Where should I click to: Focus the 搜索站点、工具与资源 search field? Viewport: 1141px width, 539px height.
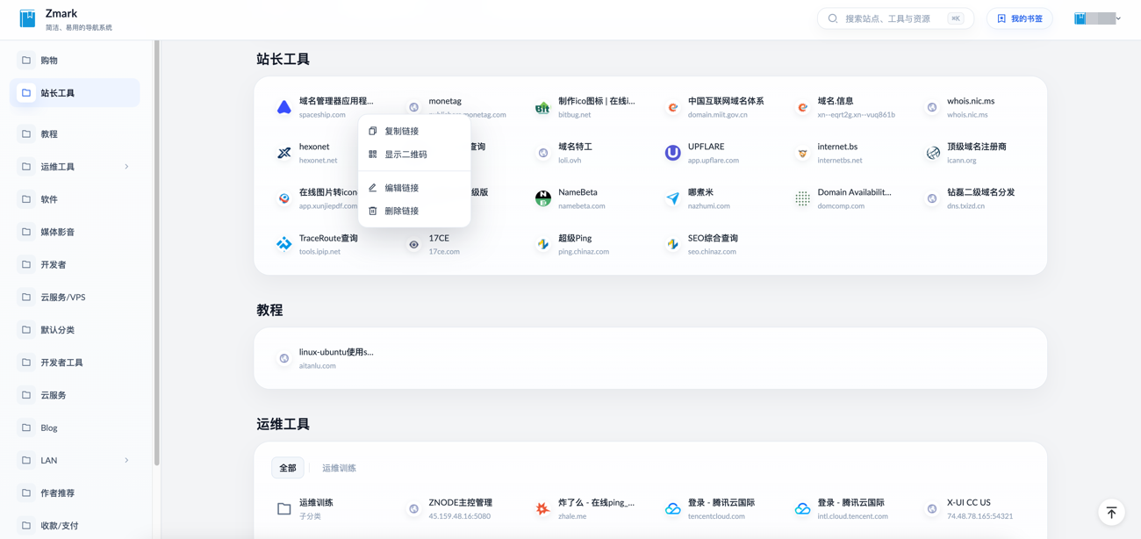(x=895, y=18)
